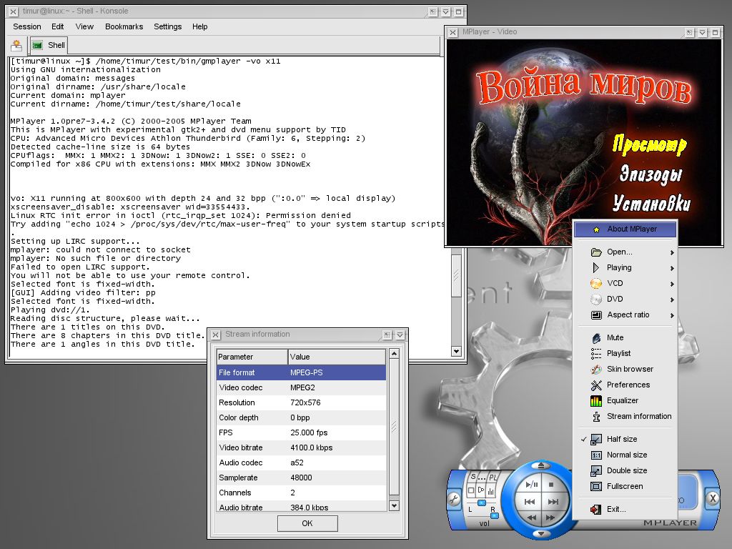This screenshot has width=732, height=549.
Task: Toggle play/pause on the player wheel
Action: pos(531,485)
